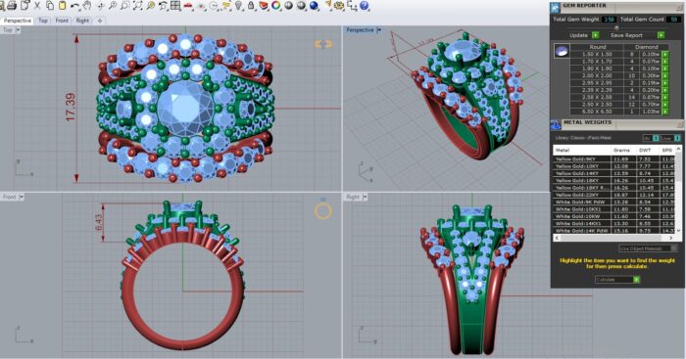
Task: Click the blue Help question mark icon
Action: tap(364, 6)
